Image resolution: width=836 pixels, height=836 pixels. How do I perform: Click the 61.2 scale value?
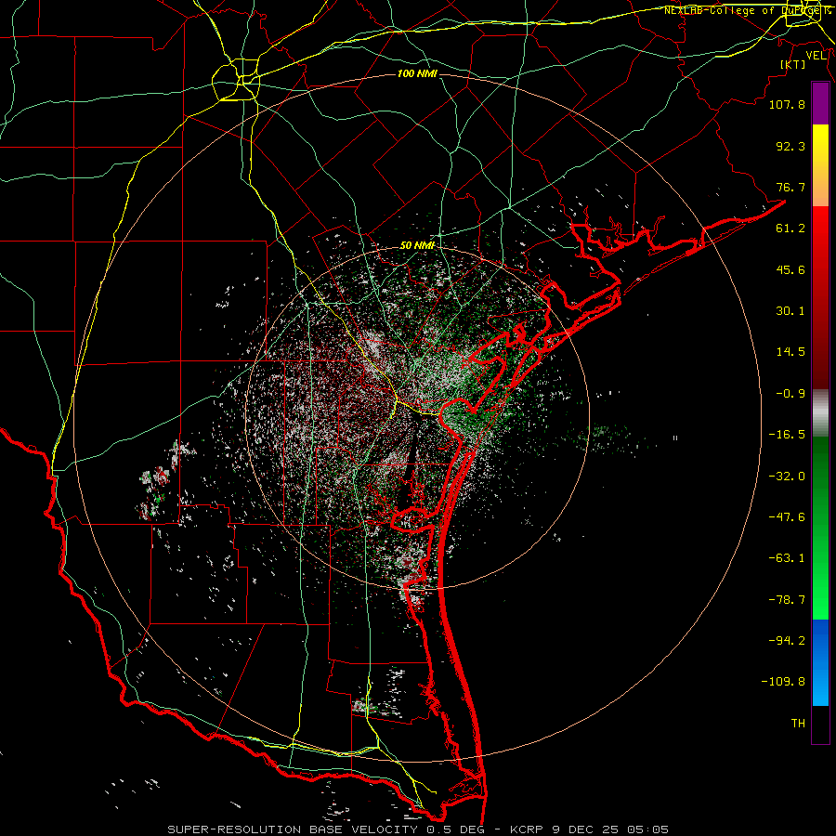click(790, 229)
